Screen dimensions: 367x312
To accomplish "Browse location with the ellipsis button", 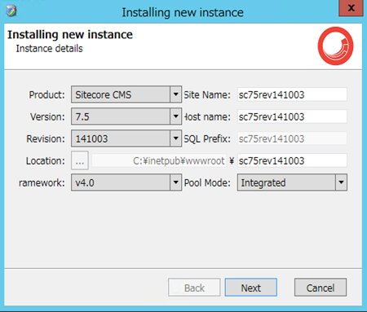I will pos(80,160).
